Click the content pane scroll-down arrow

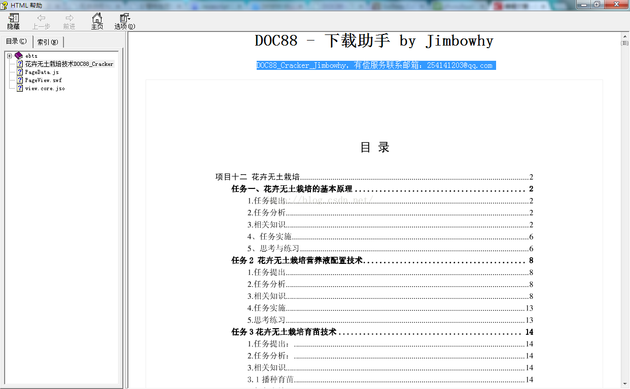pos(625,384)
